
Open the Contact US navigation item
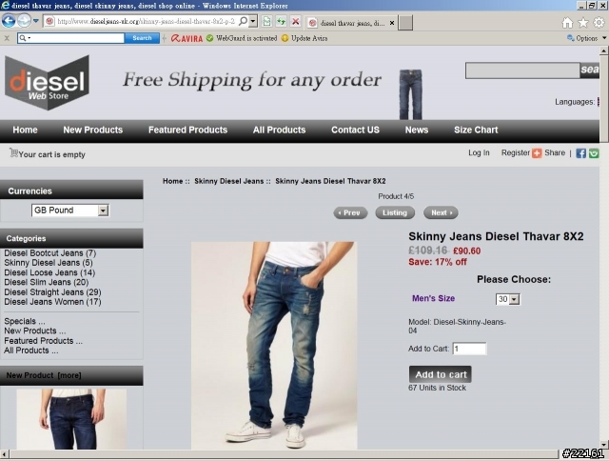click(355, 130)
